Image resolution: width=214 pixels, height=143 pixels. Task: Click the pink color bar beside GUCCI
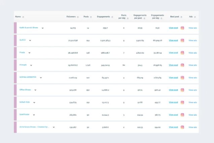click(15, 40)
